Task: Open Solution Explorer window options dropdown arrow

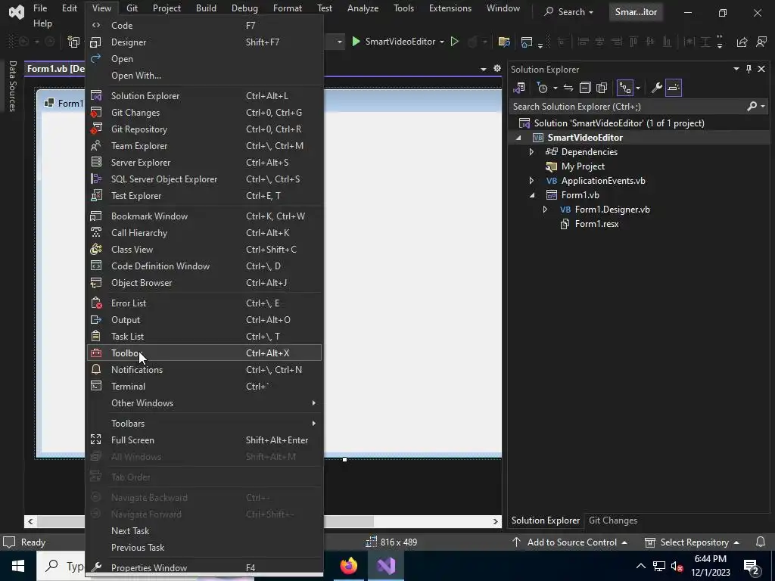Action: (736, 69)
